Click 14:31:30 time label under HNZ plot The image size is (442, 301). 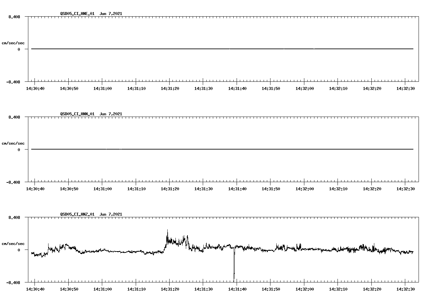(203, 289)
